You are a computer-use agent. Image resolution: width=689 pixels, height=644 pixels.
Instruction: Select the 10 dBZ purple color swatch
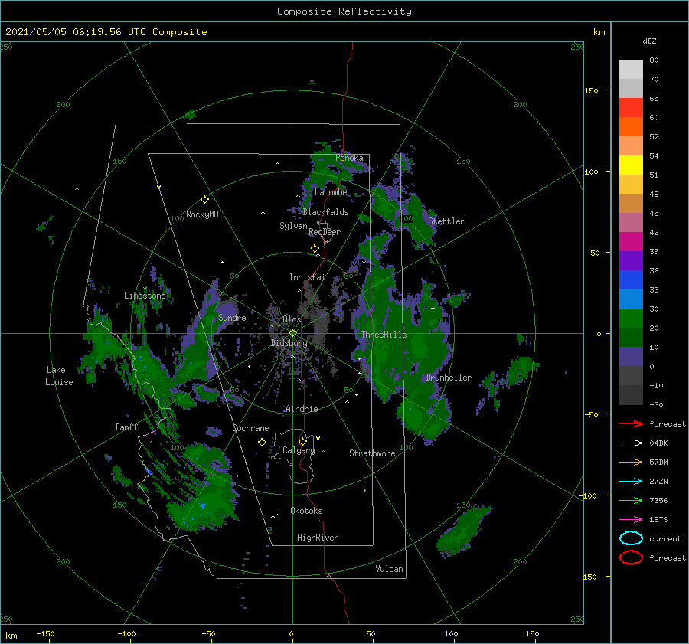(631, 356)
